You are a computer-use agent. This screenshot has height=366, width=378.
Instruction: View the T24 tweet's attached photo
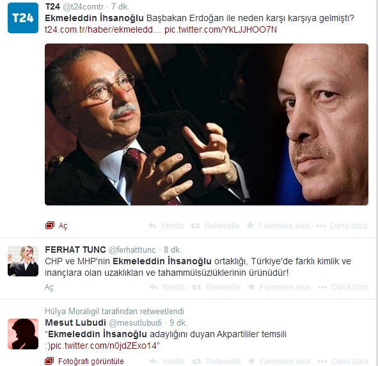(x=207, y=124)
